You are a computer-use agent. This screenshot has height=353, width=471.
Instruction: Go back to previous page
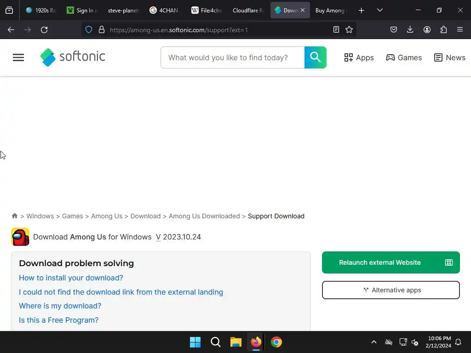[11, 30]
